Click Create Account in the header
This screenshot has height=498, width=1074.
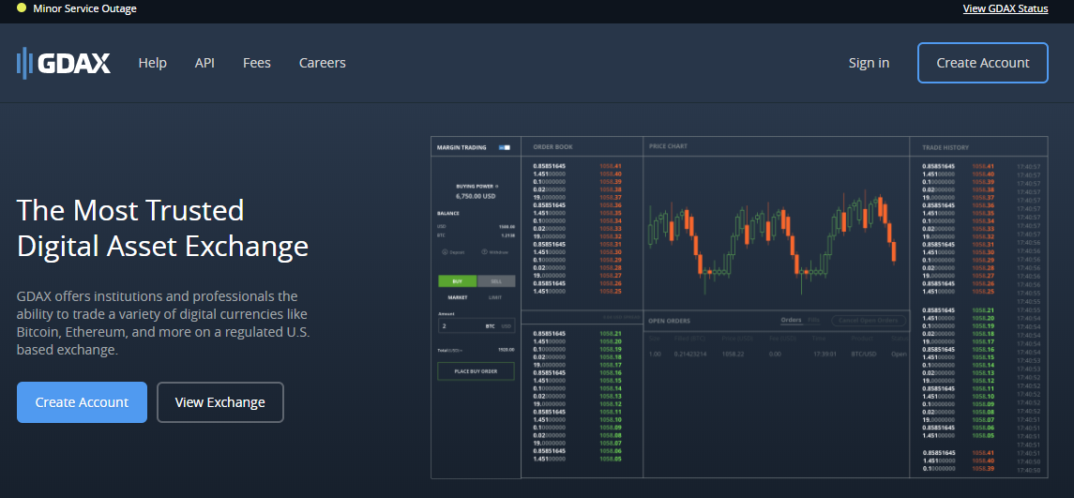[983, 63]
